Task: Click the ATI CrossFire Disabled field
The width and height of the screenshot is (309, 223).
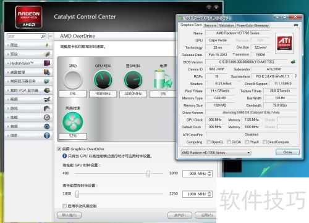Action: pyautogui.click(x=251, y=134)
